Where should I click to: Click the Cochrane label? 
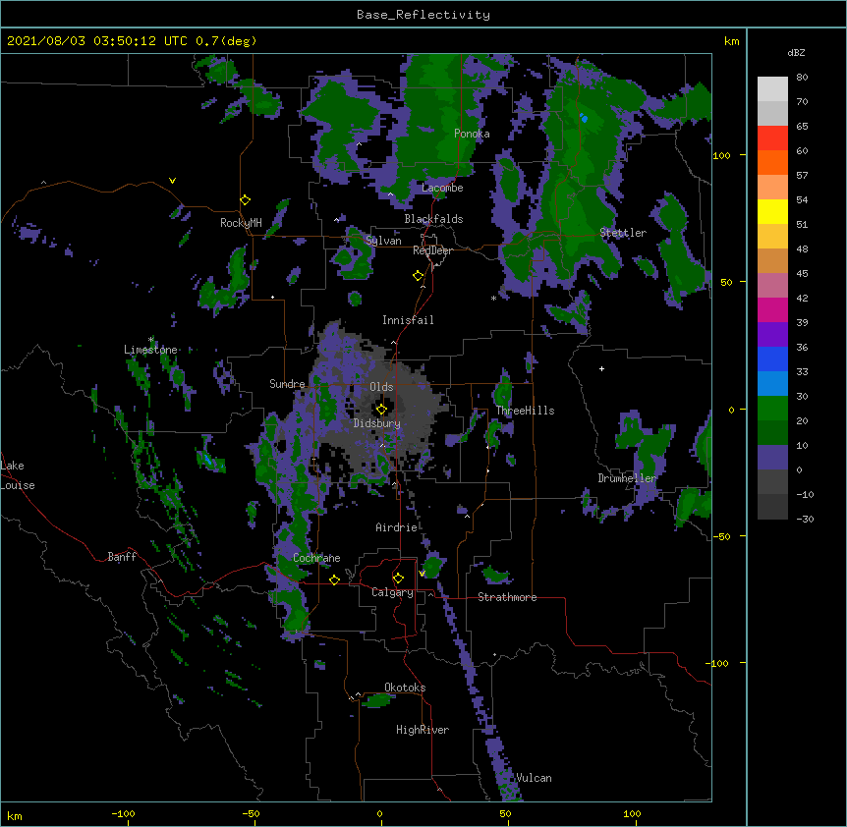(x=316, y=558)
